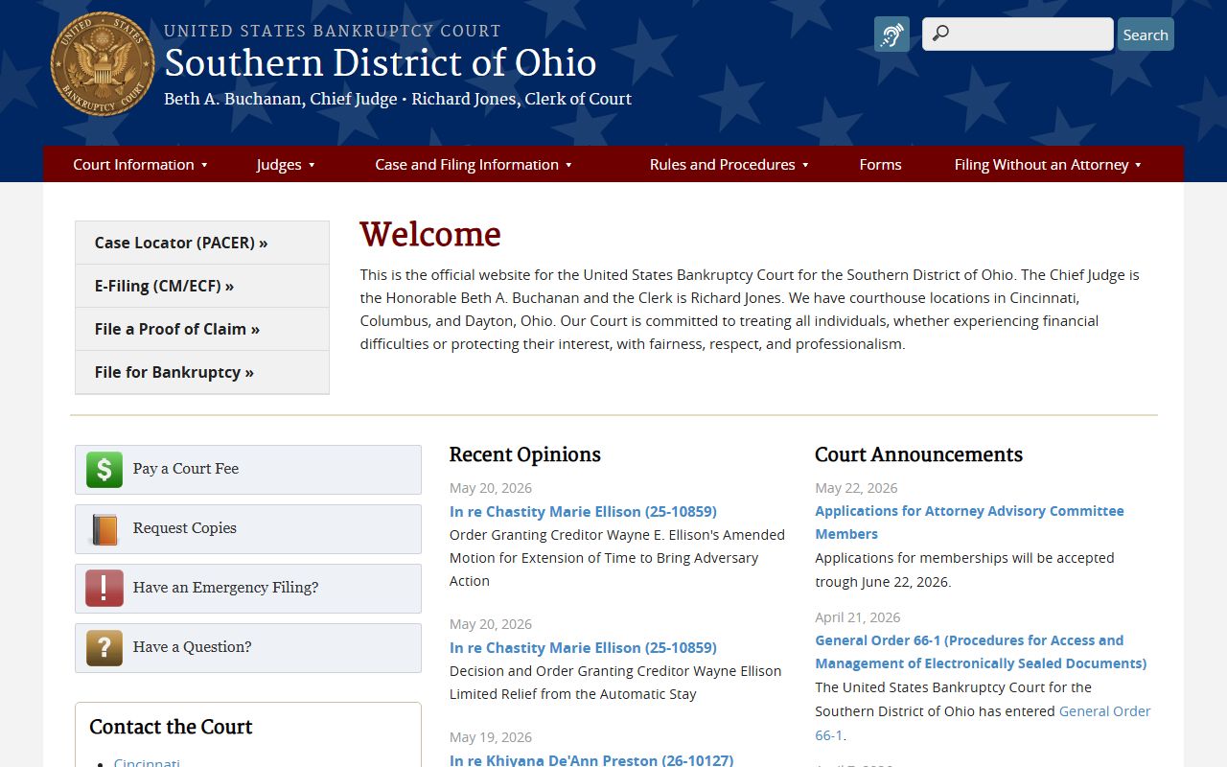Screen dimensions: 1227x767
Task: Click Pay a Court Fee text
Action: coord(186,469)
